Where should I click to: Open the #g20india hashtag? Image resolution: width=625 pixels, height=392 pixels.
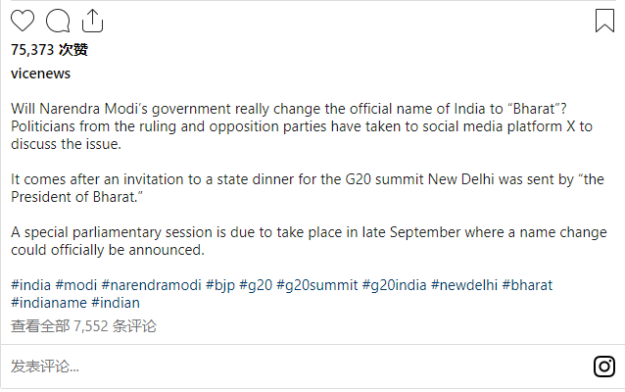coord(394,285)
